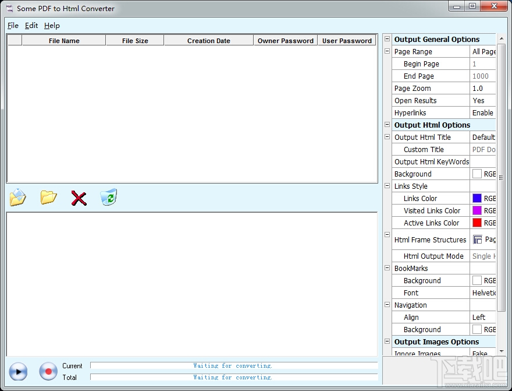Click the app icon in title bar
The image size is (512, 391).
click(x=9, y=9)
